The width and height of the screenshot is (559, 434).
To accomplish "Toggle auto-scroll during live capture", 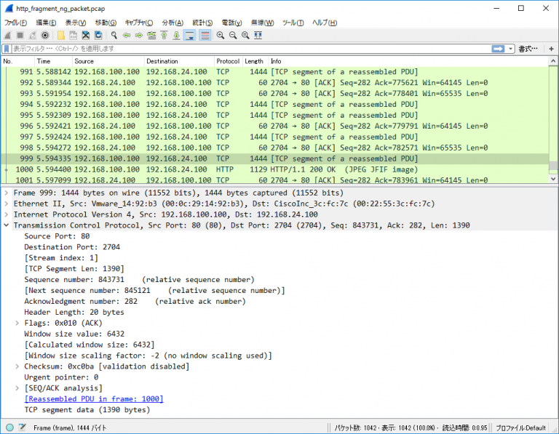I will [x=189, y=35].
